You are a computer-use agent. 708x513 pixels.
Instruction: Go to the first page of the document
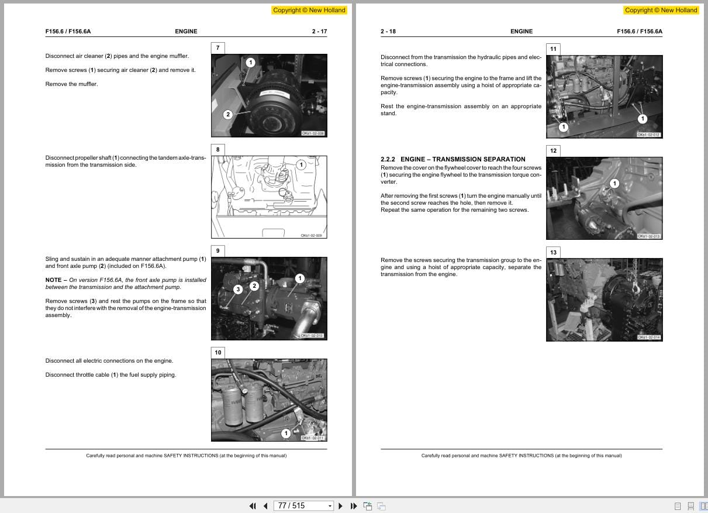(x=253, y=506)
